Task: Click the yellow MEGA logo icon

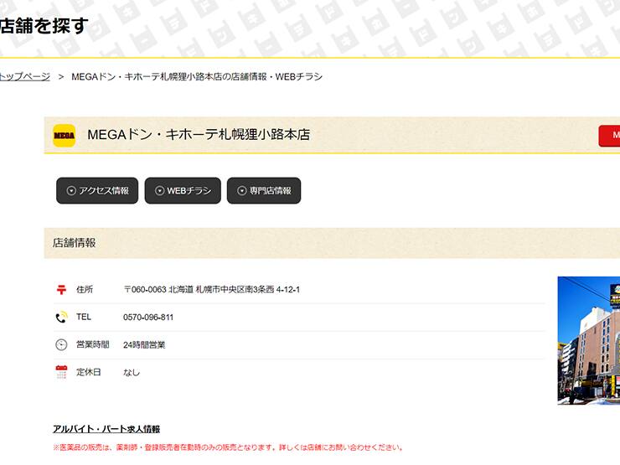Action: 65,135
